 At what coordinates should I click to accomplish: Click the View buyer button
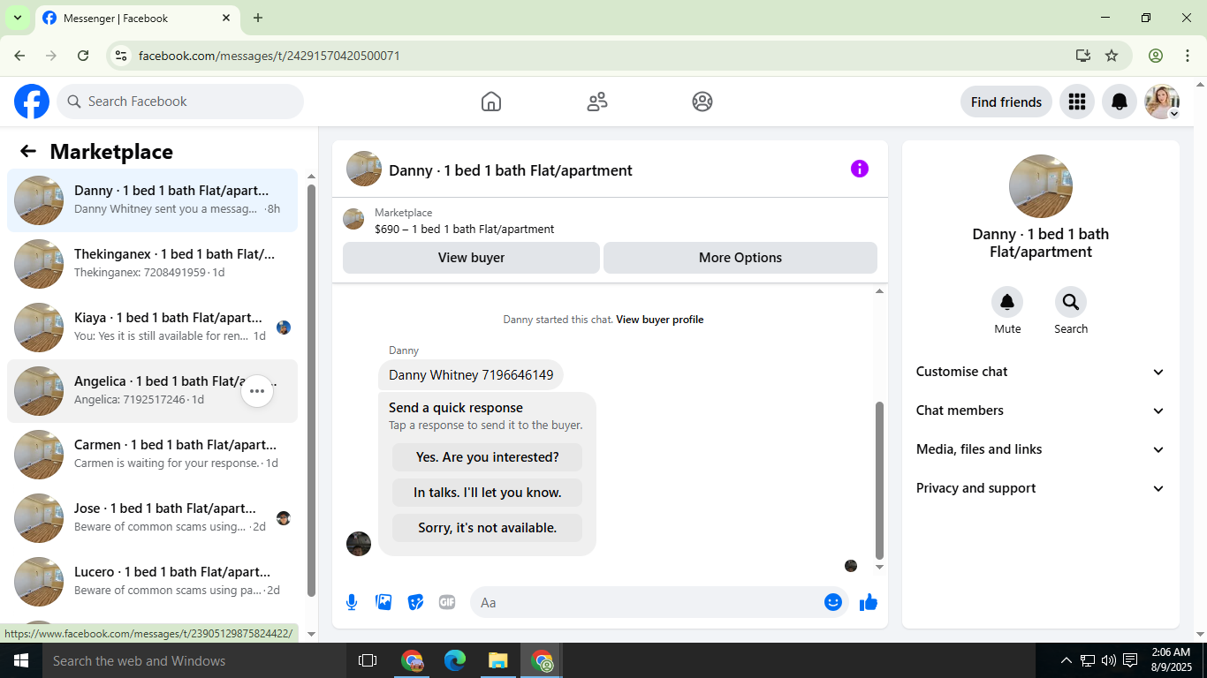pyautogui.click(x=471, y=258)
